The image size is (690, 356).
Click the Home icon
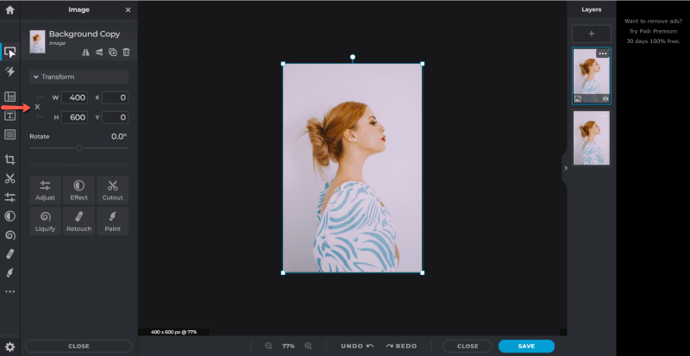[9, 10]
